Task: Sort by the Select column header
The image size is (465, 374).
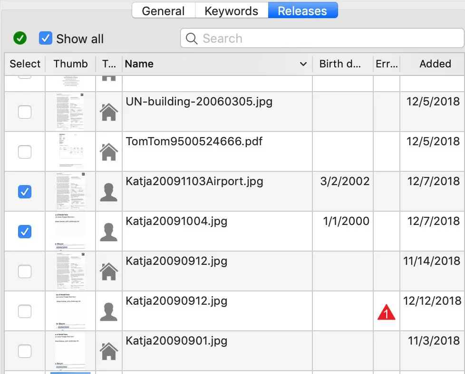Action: pyautogui.click(x=25, y=64)
